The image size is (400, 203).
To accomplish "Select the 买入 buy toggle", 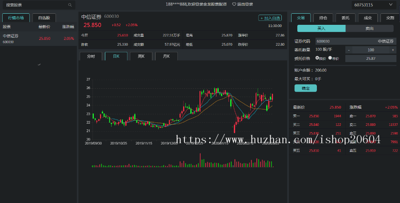I will 321,28.
